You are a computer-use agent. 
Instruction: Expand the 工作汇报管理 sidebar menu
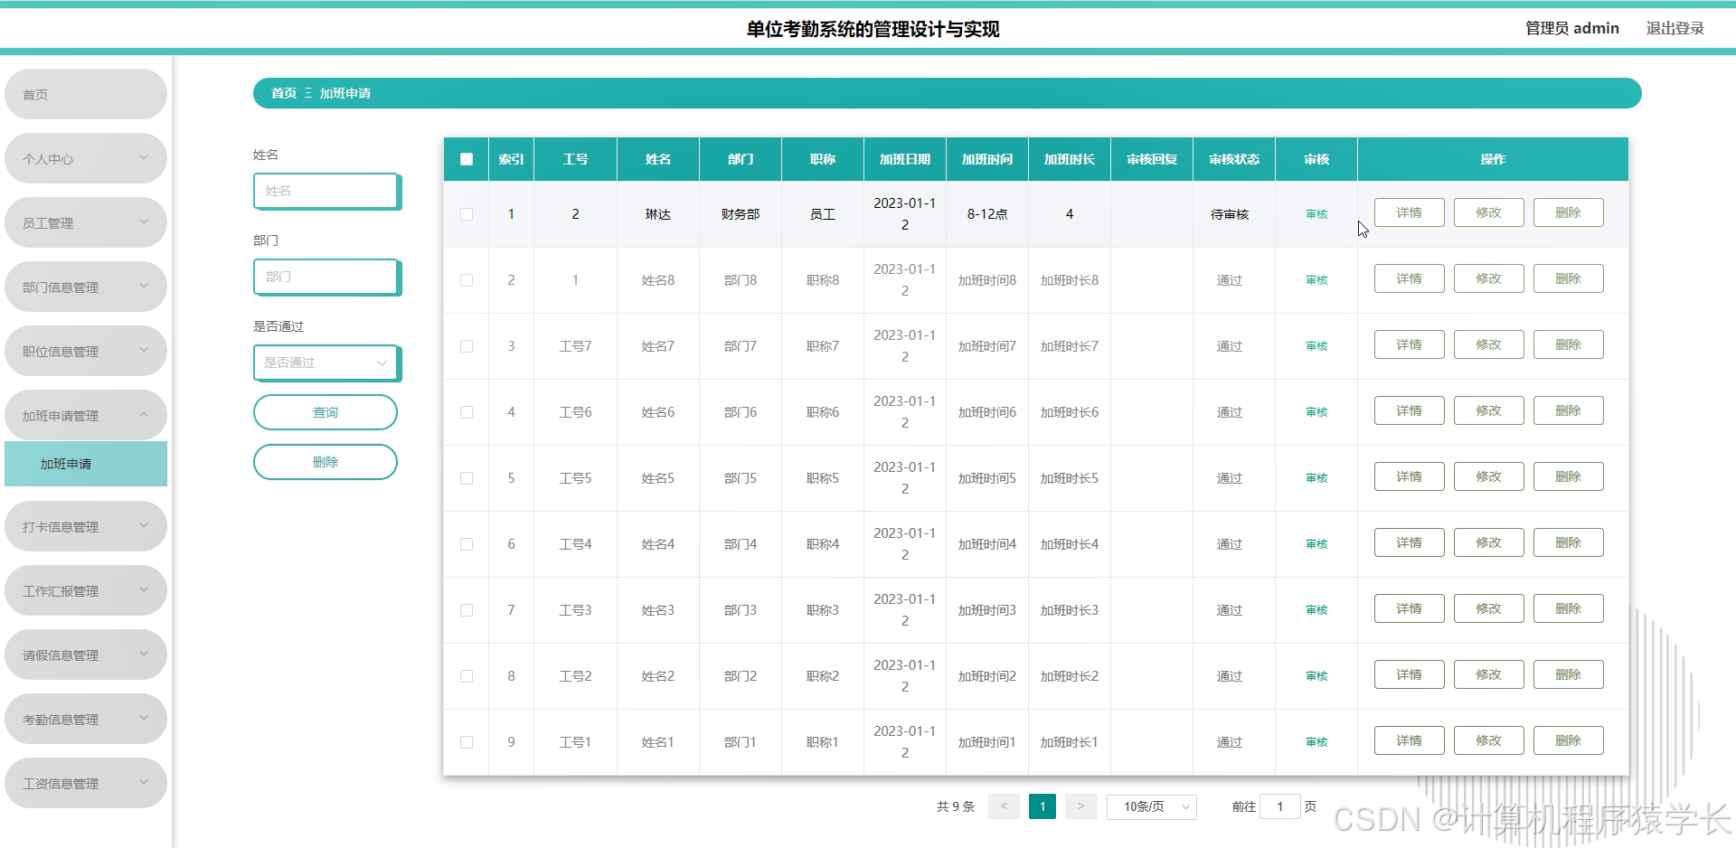[x=86, y=590]
